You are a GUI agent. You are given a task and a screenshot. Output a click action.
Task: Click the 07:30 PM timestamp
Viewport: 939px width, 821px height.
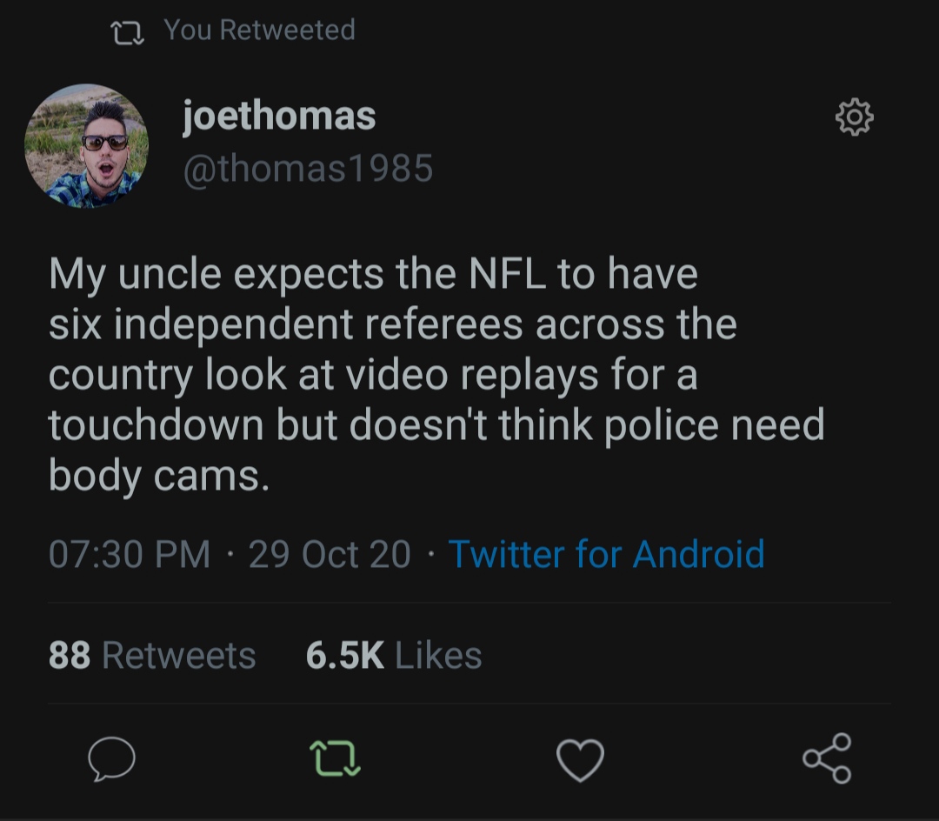pos(130,554)
